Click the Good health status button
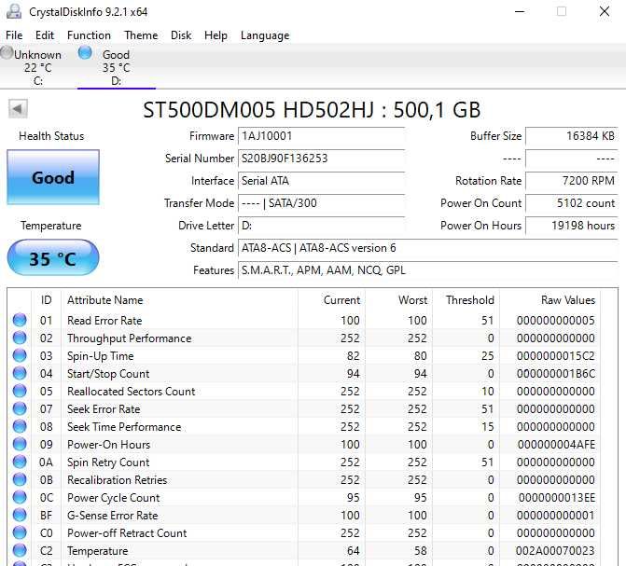The height and width of the screenshot is (566, 626). click(53, 177)
